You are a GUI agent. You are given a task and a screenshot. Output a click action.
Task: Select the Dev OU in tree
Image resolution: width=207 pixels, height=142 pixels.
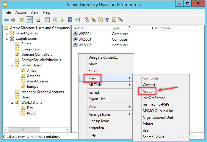[x=30, y=108]
